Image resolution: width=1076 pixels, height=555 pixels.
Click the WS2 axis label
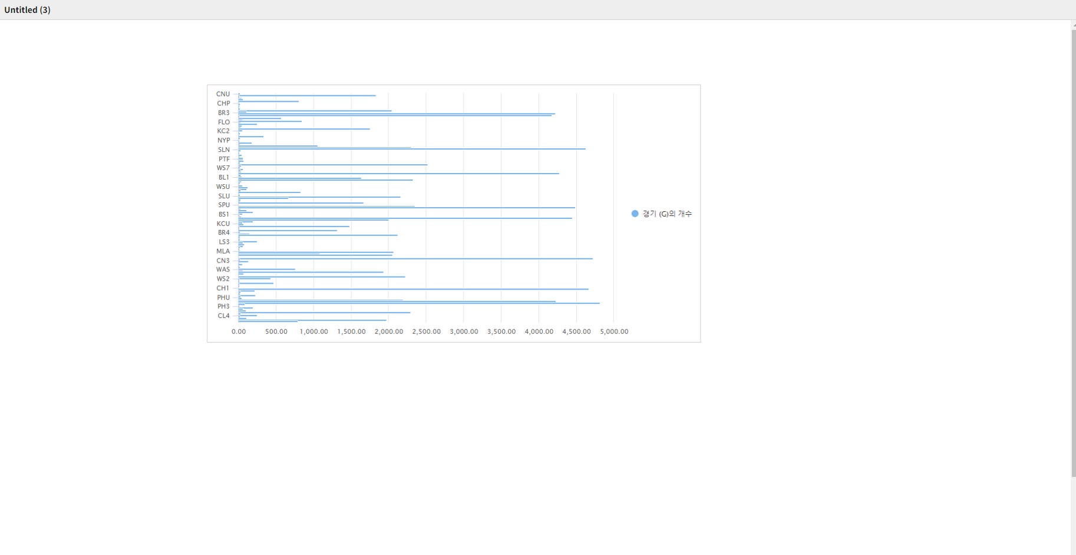(223, 280)
